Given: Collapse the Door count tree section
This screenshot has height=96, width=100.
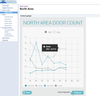Looking at the screenshot, I should 1,10.
